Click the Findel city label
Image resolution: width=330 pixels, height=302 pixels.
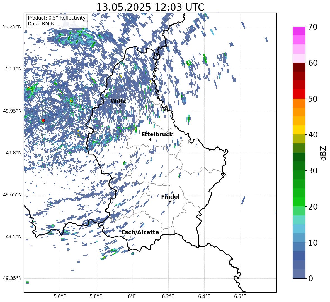(x=170, y=197)
